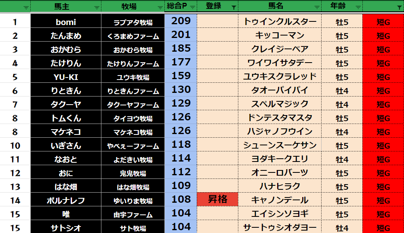Select the 総合P score cell 209

pyautogui.click(x=181, y=21)
